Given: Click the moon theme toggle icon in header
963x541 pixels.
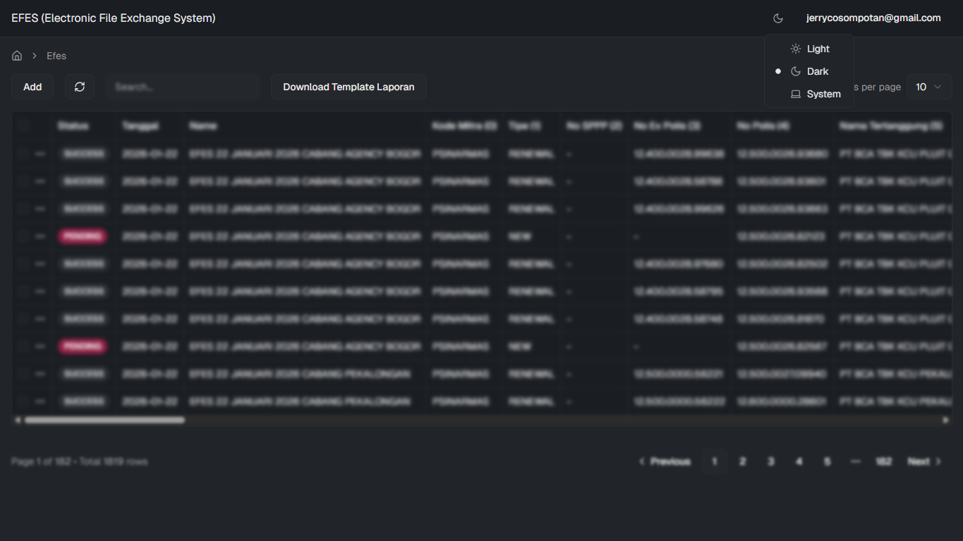Looking at the screenshot, I should (x=778, y=18).
